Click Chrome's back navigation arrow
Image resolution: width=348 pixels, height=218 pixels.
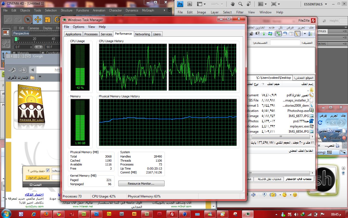pyautogui.click(x=32, y=70)
